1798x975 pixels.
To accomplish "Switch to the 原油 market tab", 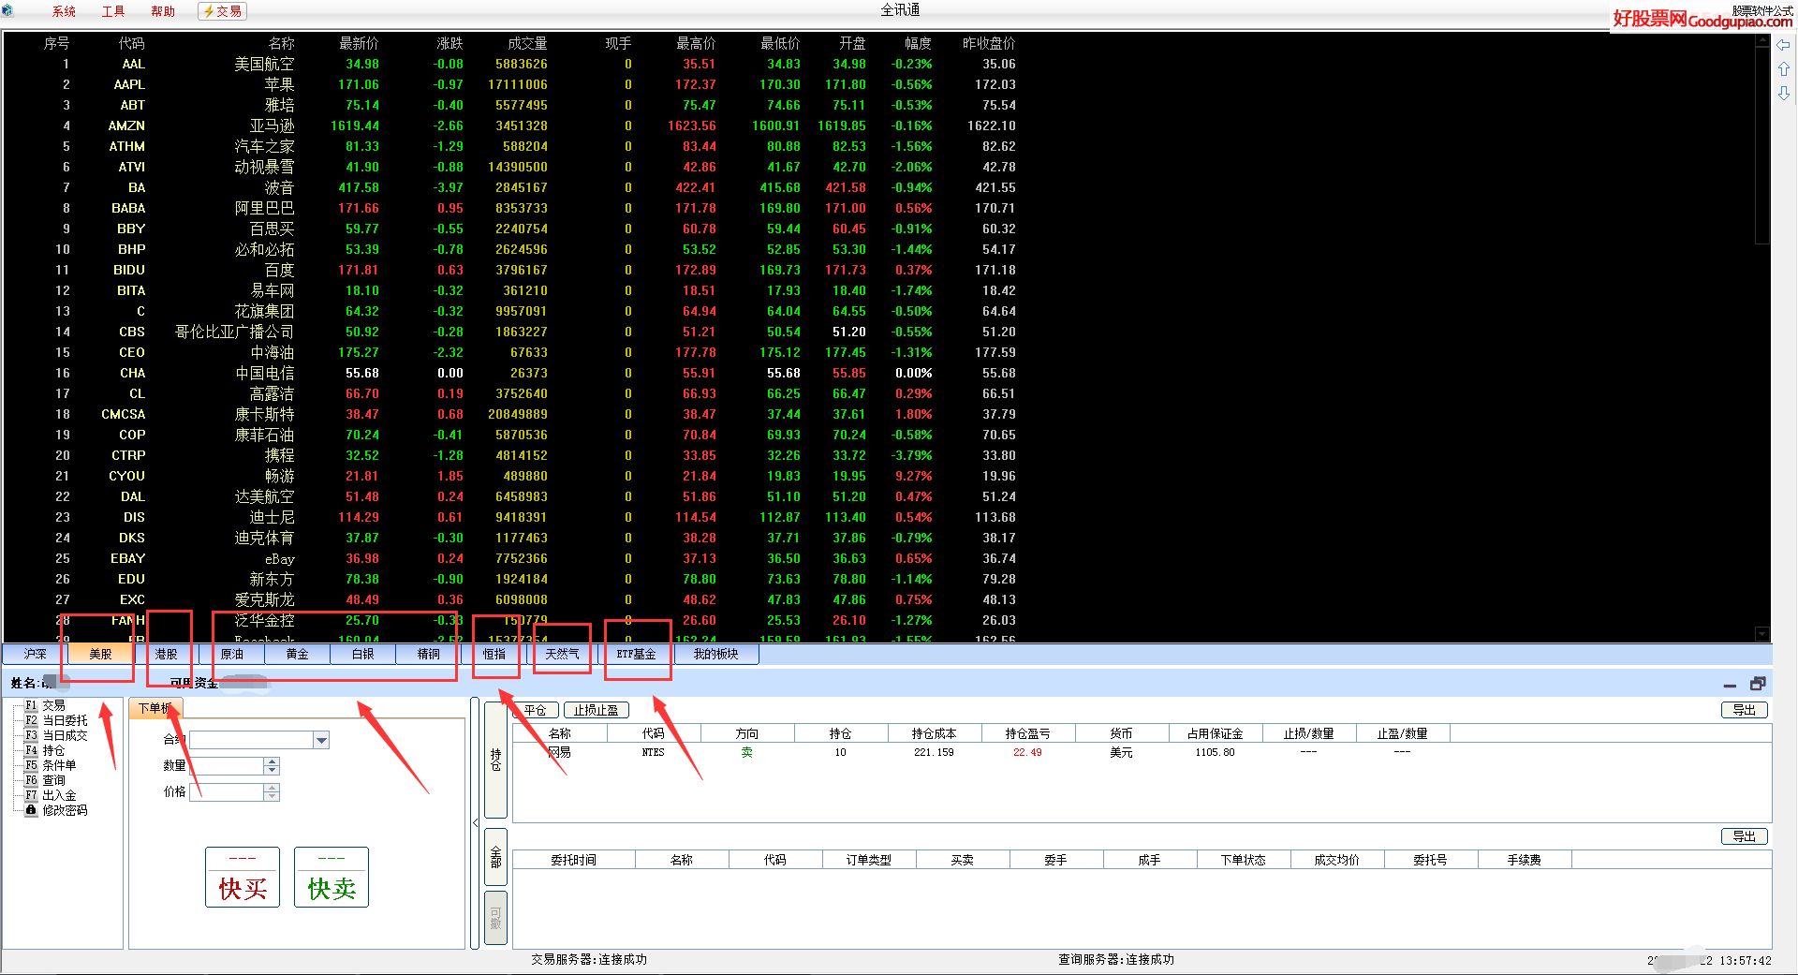I will [x=231, y=654].
